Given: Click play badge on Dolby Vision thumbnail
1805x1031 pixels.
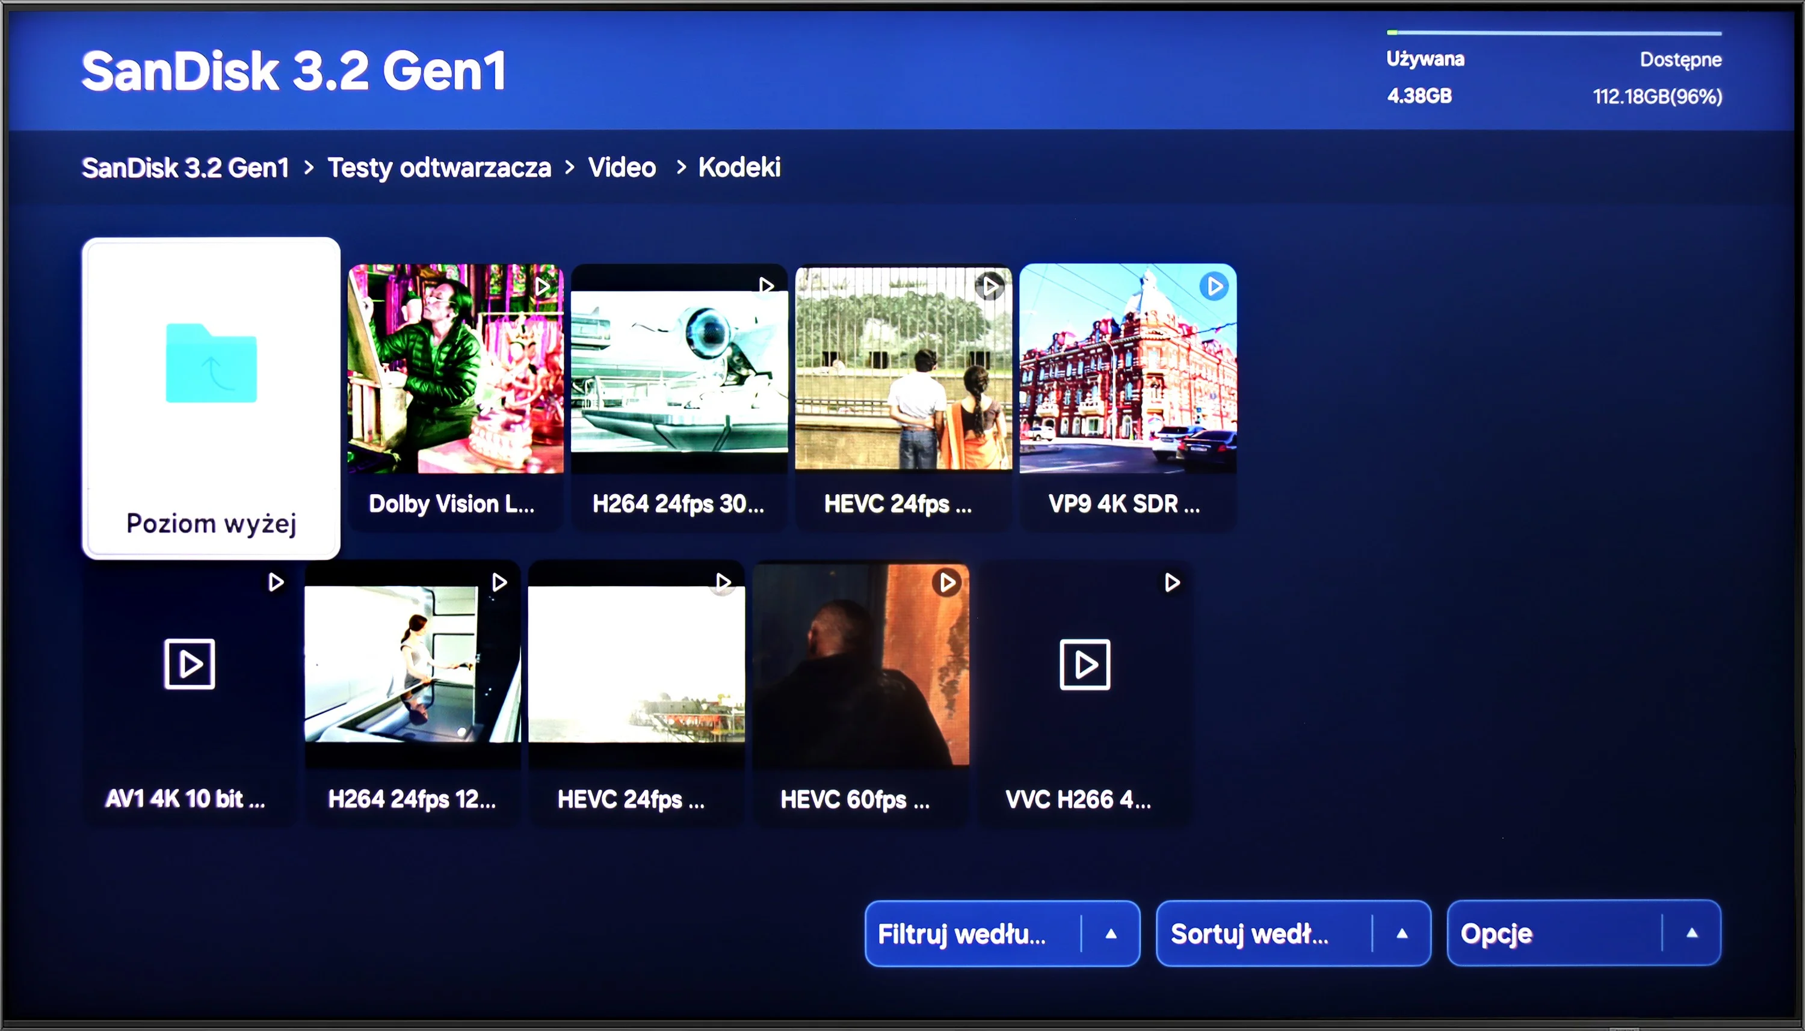Looking at the screenshot, I should coord(543,287).
